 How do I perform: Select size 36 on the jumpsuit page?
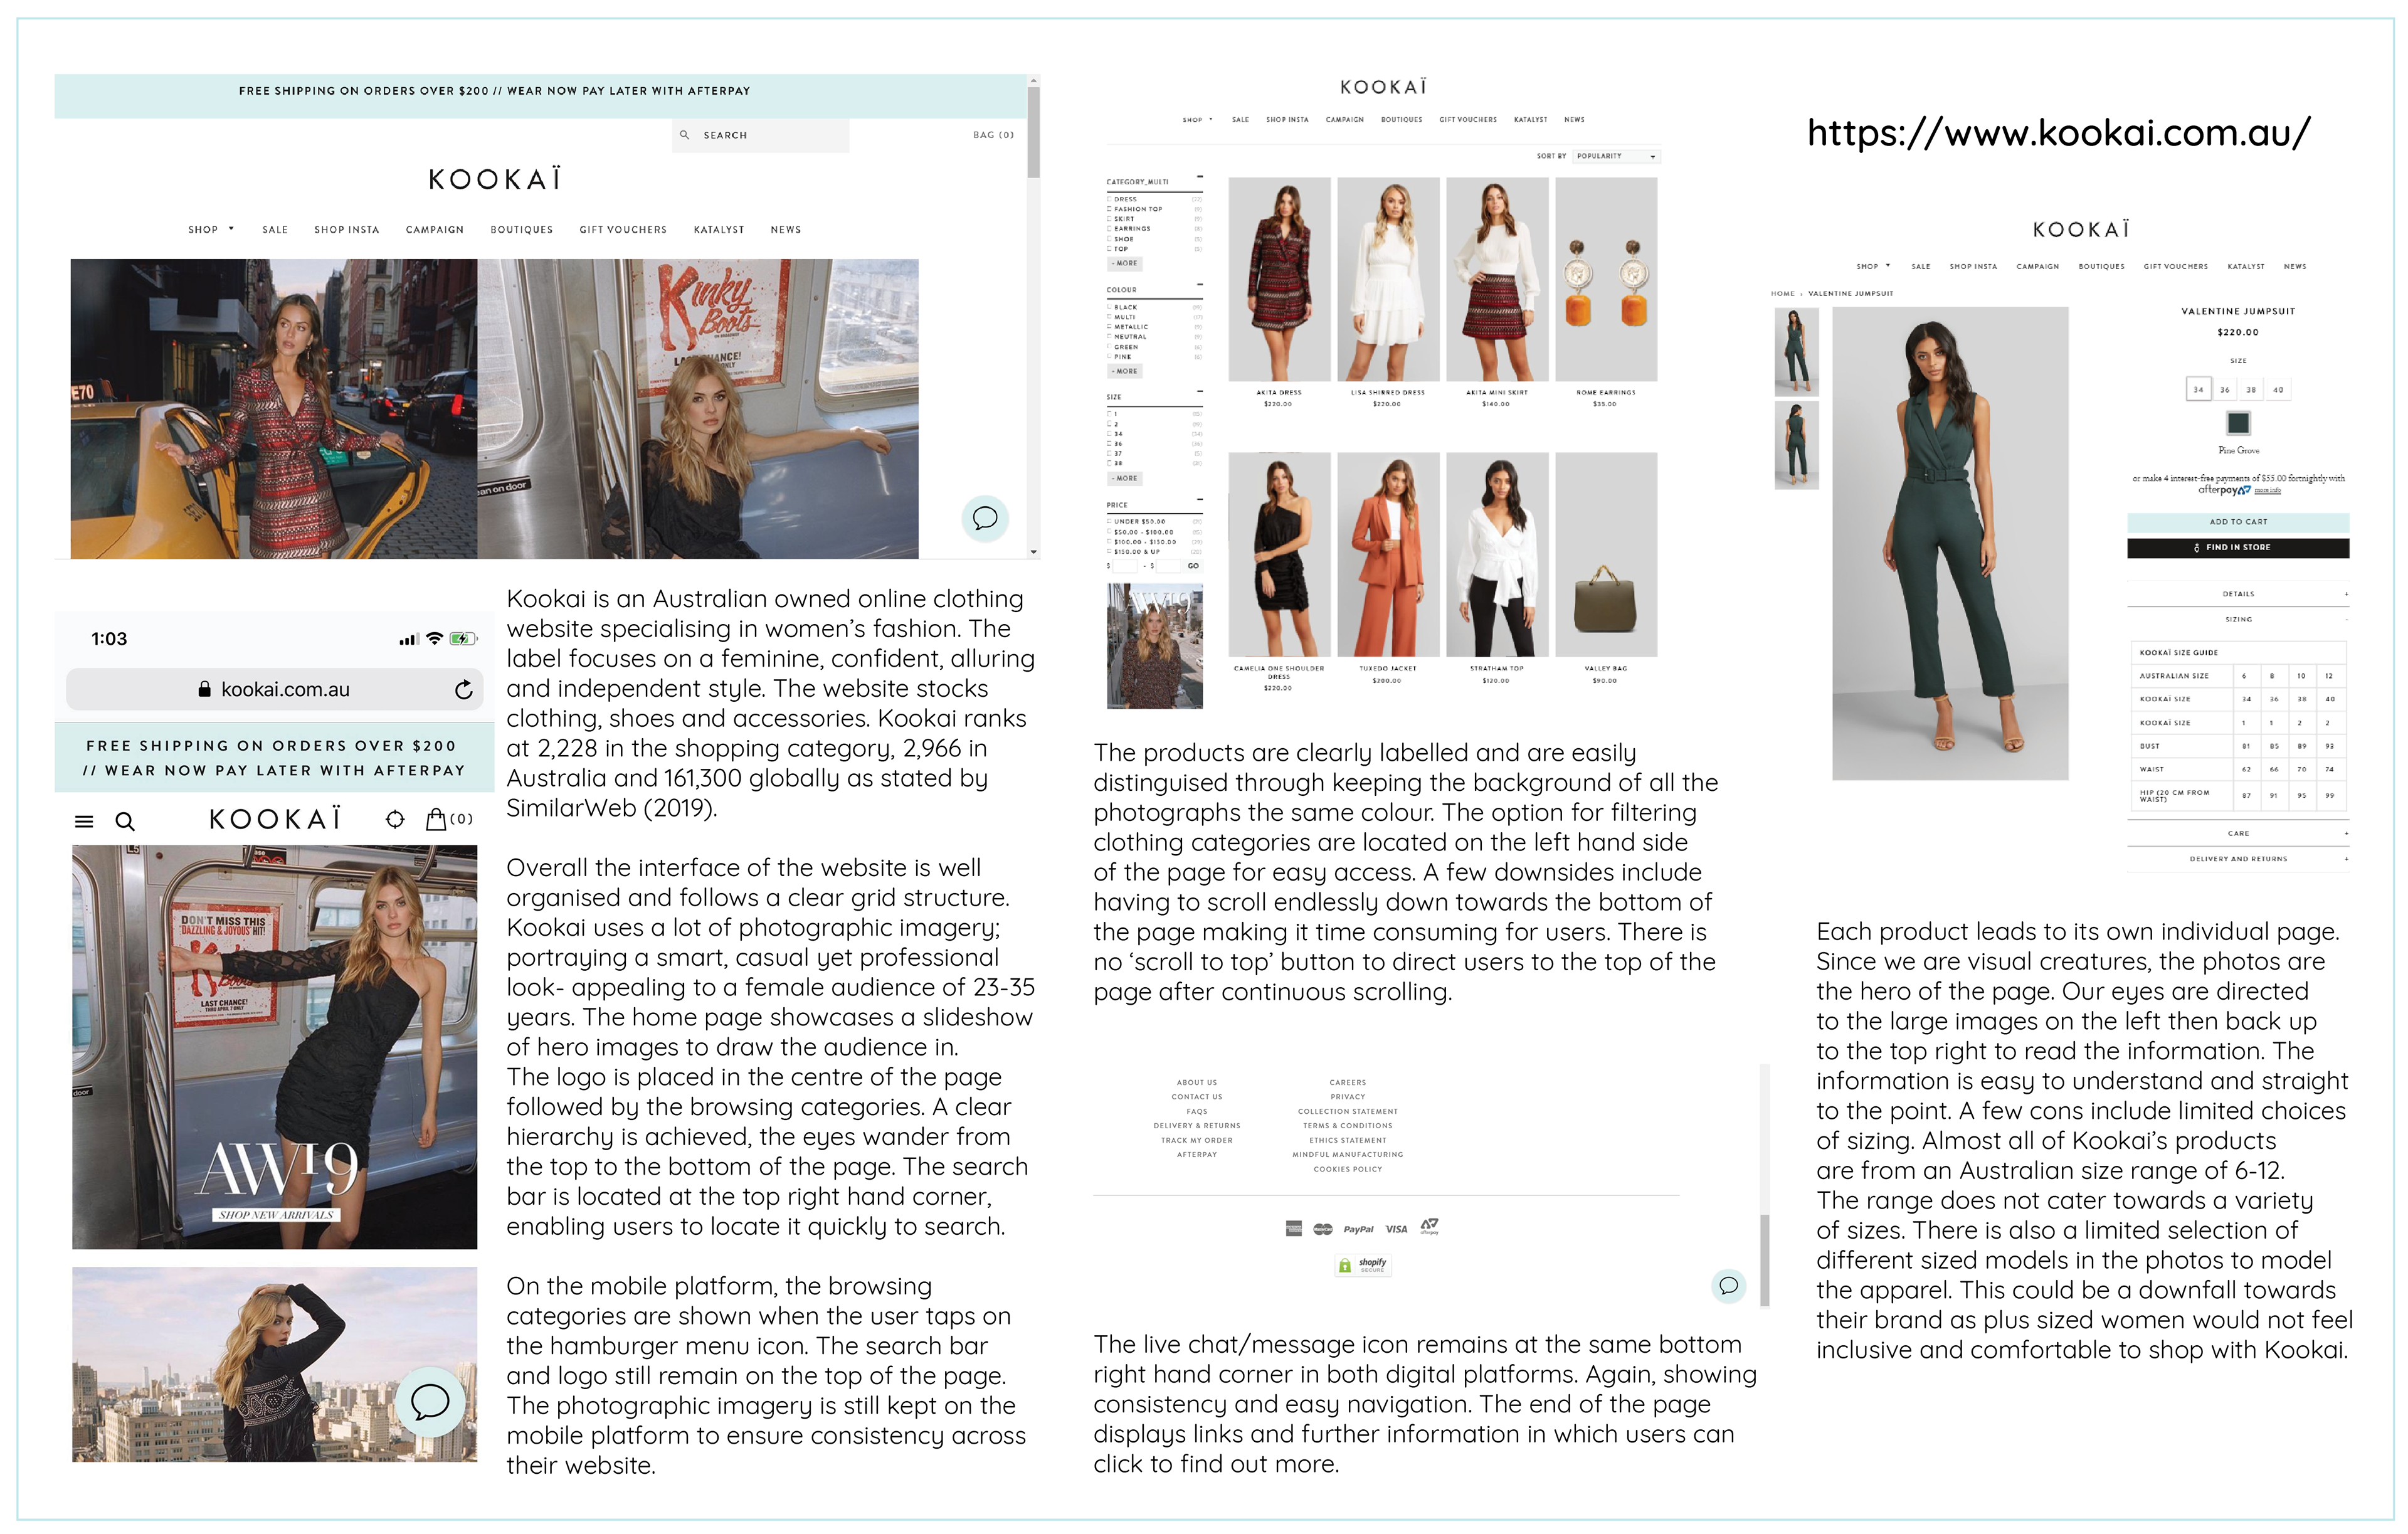click(x=2225, y=390)
